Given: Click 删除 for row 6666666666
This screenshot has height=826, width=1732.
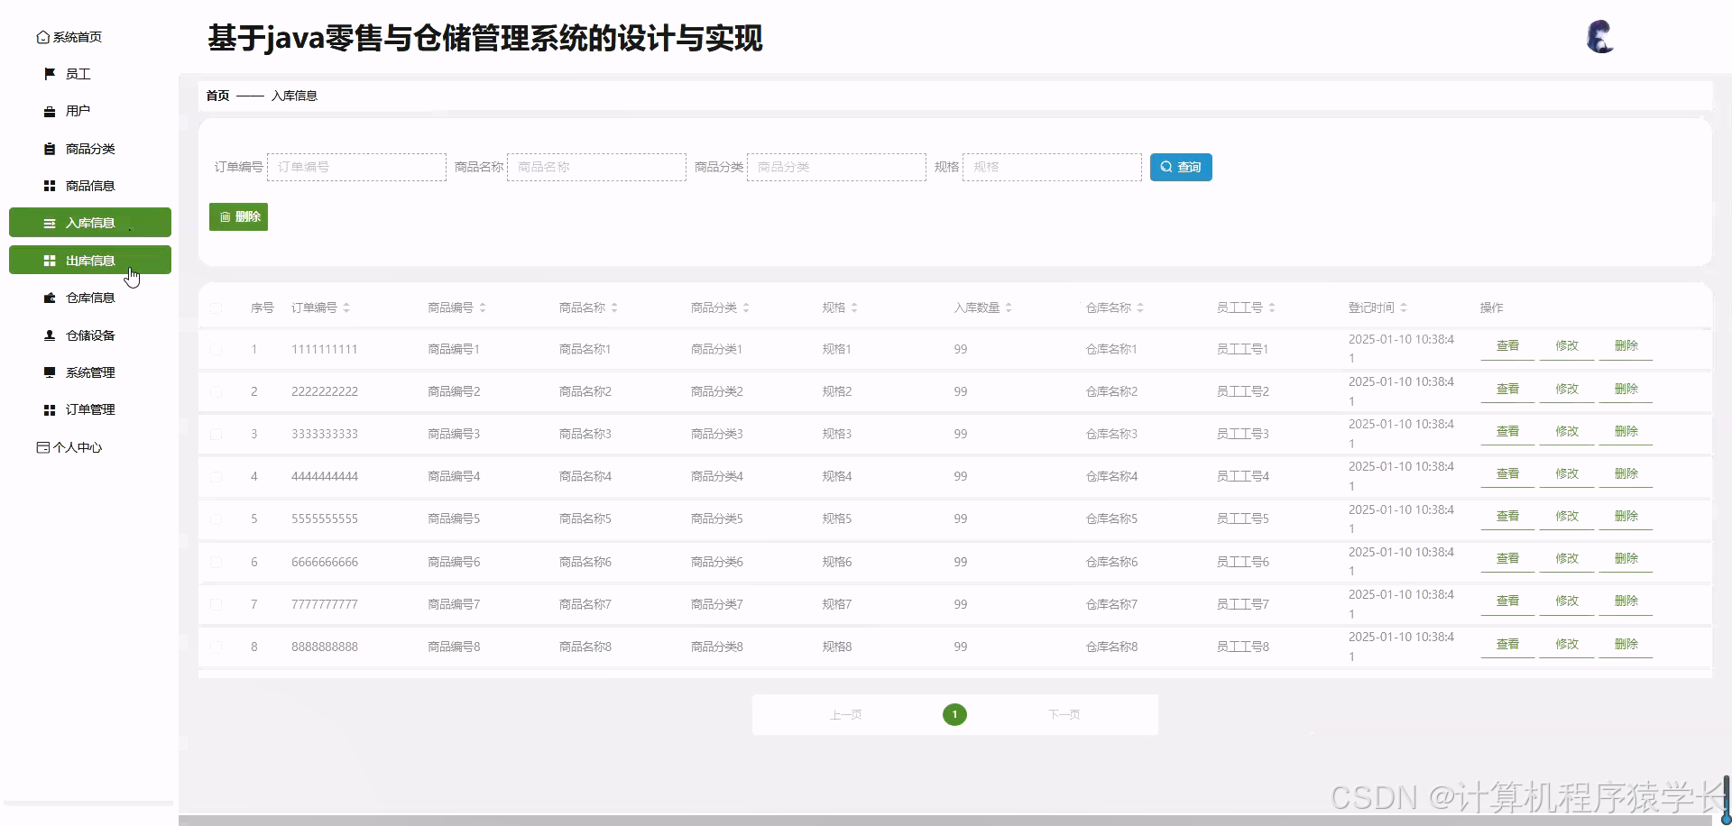Looking at the screenshot, I should [1626, 559].
